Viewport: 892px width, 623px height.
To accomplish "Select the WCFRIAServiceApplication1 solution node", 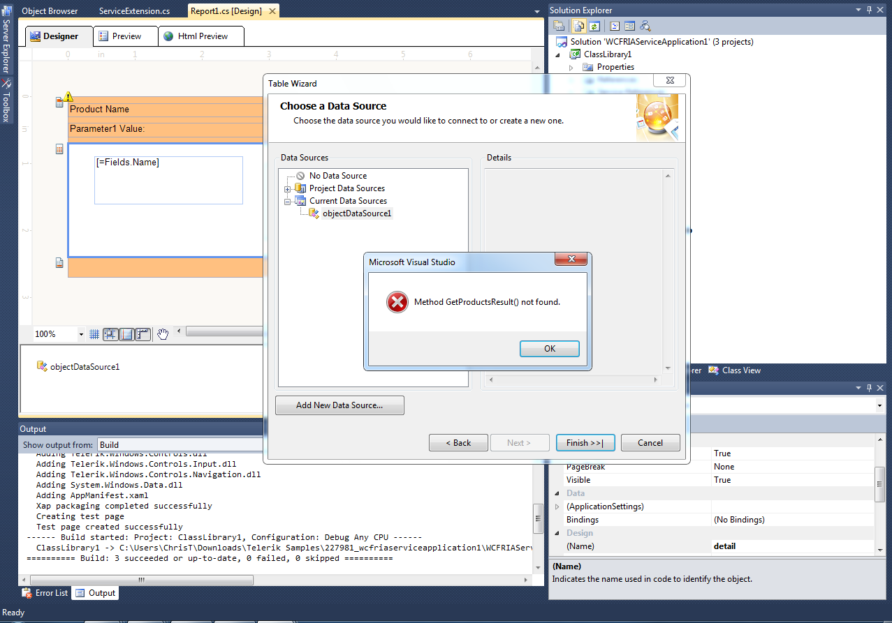I will 661,42.
